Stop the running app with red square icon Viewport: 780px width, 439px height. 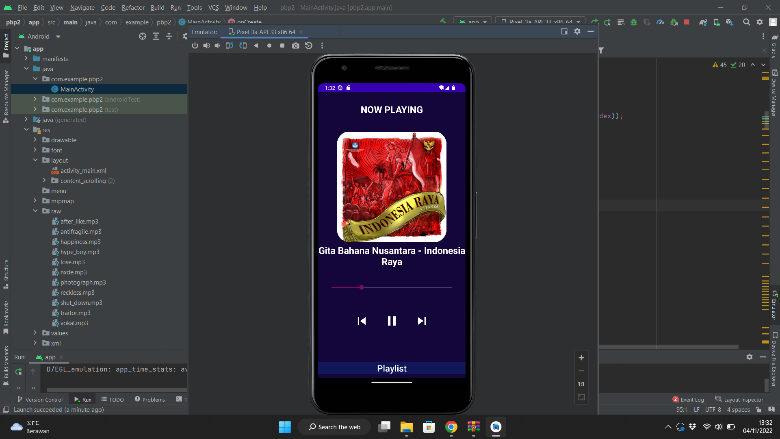(x=687, y=22)
